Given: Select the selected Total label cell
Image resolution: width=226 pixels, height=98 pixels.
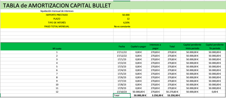Looking at the screenshot, I should click(x=122, y=95).
